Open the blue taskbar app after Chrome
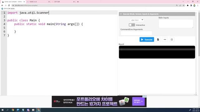Viewport: 200px width, 112px height. tap(18, 110)
